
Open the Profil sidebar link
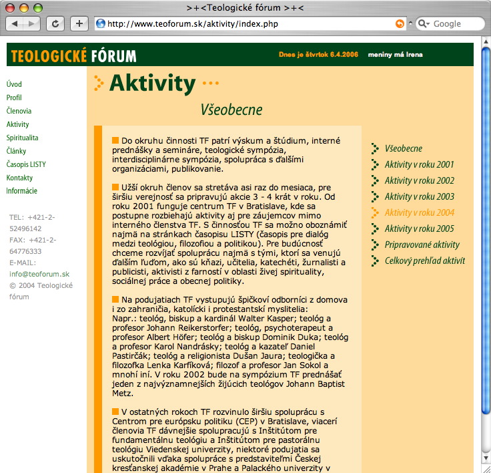[x=14, y=98]
